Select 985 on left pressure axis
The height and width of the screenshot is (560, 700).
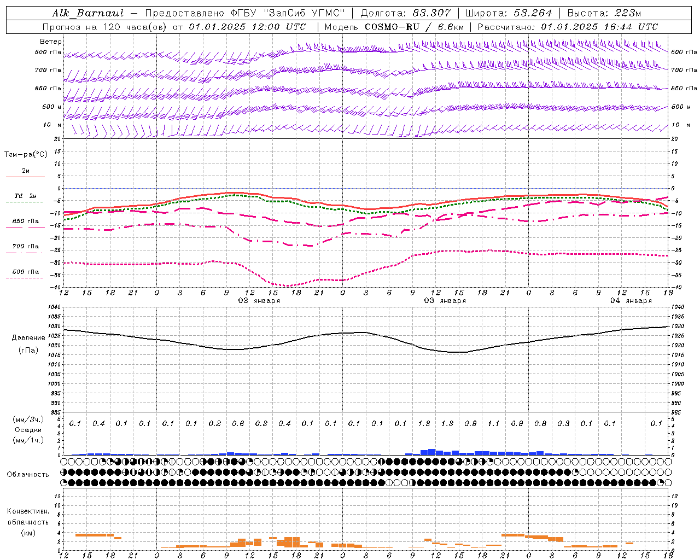coord(56,413)
